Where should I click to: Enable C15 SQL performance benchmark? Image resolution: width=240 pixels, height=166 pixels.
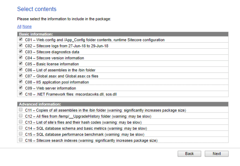click(20, 134)
